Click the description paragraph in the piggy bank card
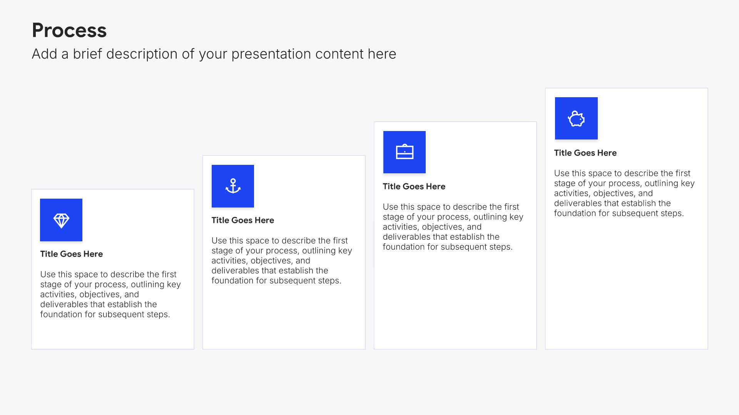739x415 pixels. 624,193
